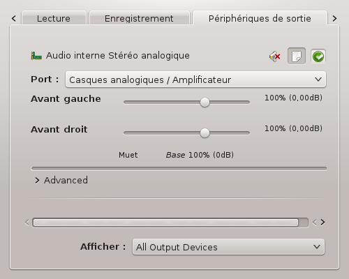Open the Afficher All Output Devices dropdown
The height and width of the screenshot is (279, 349).
[228, 247]
